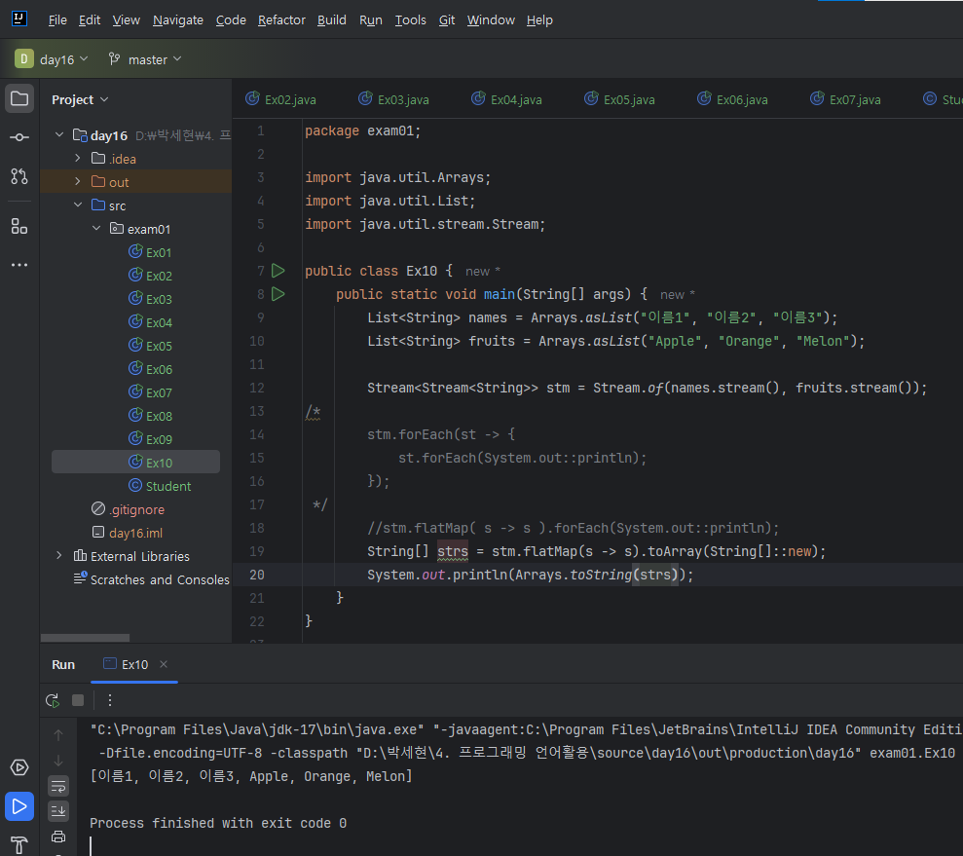Click the Rerun Ex10 icon

[53, 700]
